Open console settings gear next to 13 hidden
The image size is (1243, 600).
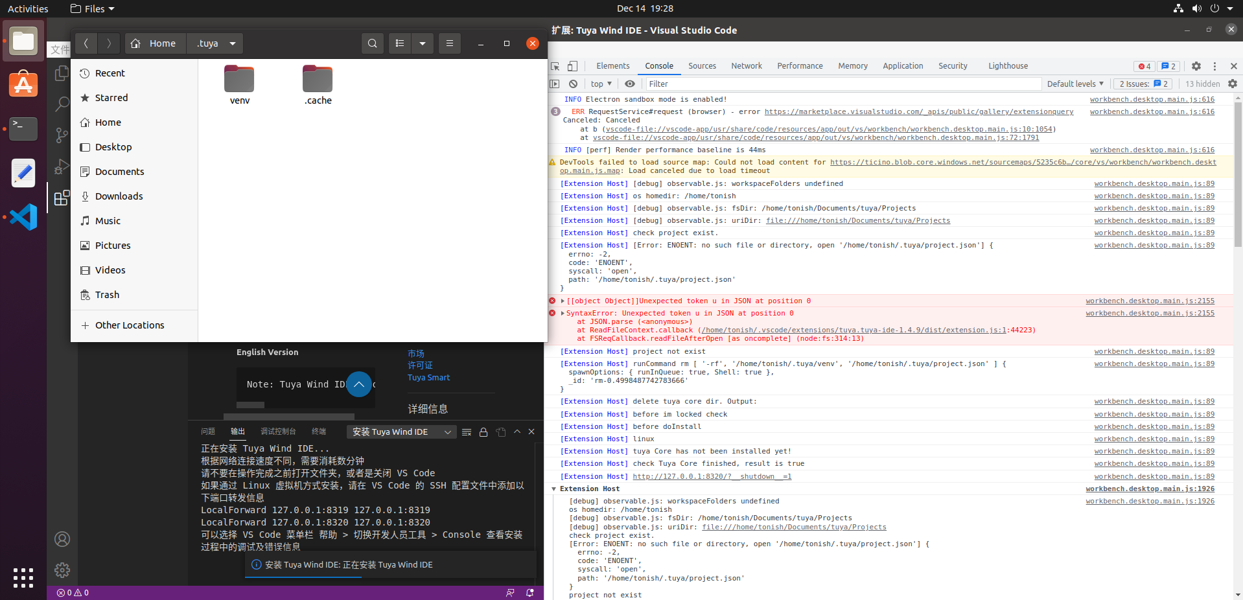[x=1233, y=84]
